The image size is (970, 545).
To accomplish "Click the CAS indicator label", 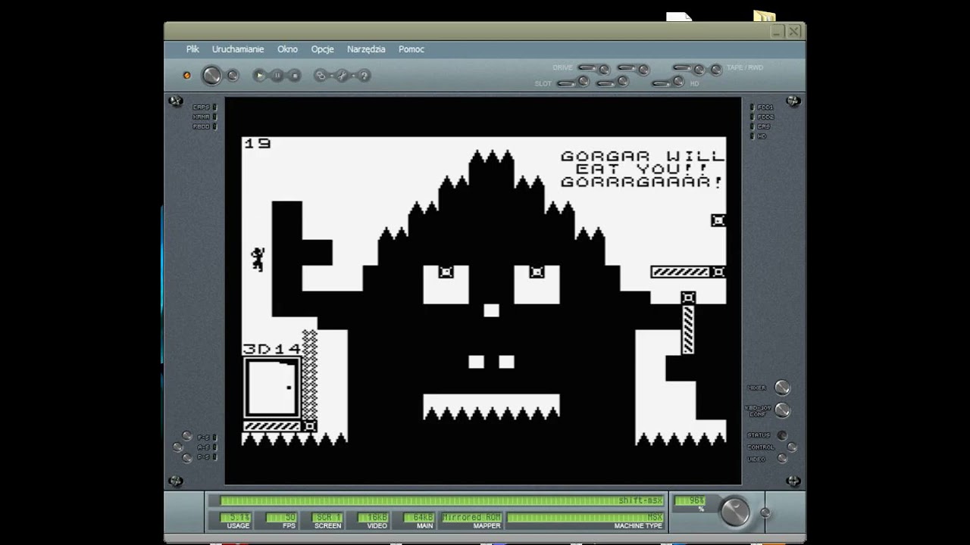I will click(762, 126).
